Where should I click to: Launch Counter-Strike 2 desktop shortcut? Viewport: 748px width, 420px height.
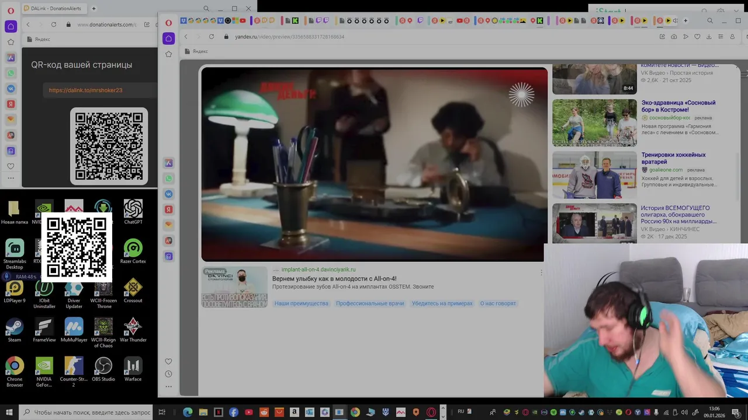[x=74, y=372]
